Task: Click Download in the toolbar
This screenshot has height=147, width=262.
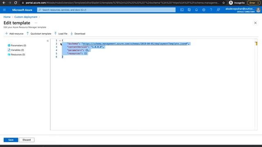Action: (x=78, y=33)
